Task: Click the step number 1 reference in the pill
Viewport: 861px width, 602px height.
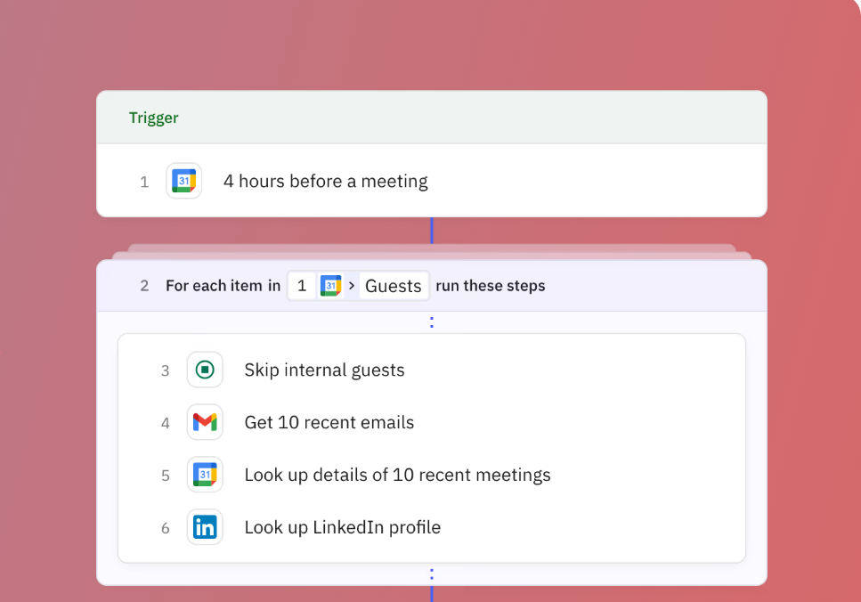Action: point(303,285)
